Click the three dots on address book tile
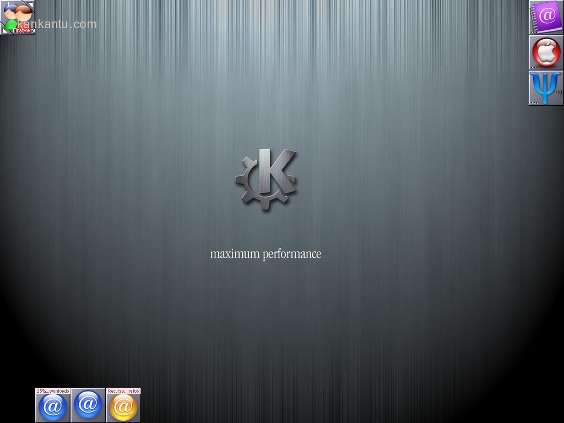 tap(534, 32)
